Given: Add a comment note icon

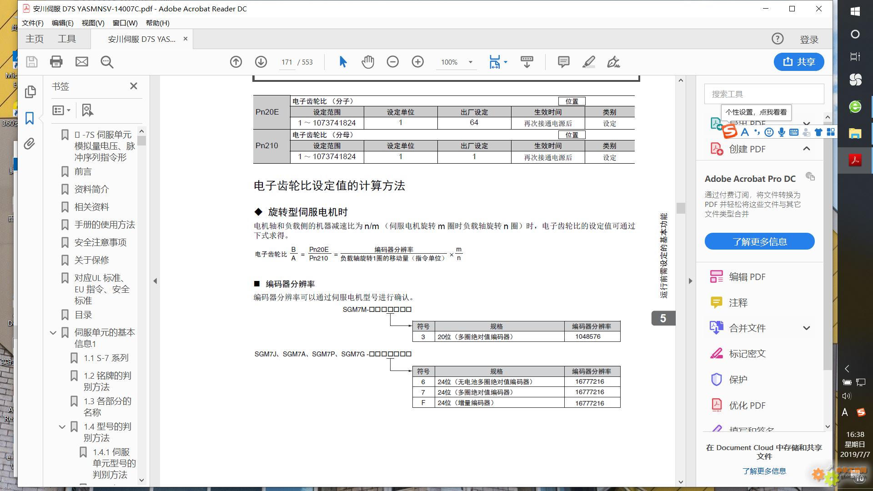Looking at the screenshot, I should click(564, 62).
